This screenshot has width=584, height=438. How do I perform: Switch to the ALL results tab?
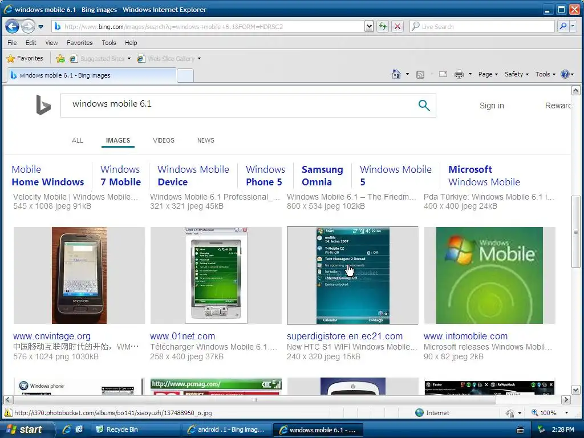[78, 140]
